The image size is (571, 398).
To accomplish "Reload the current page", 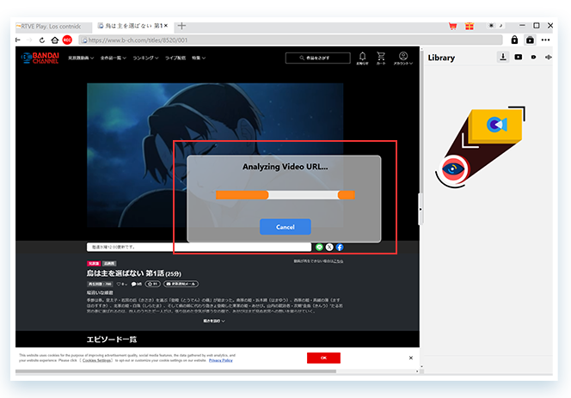I will tap(42, 40).
